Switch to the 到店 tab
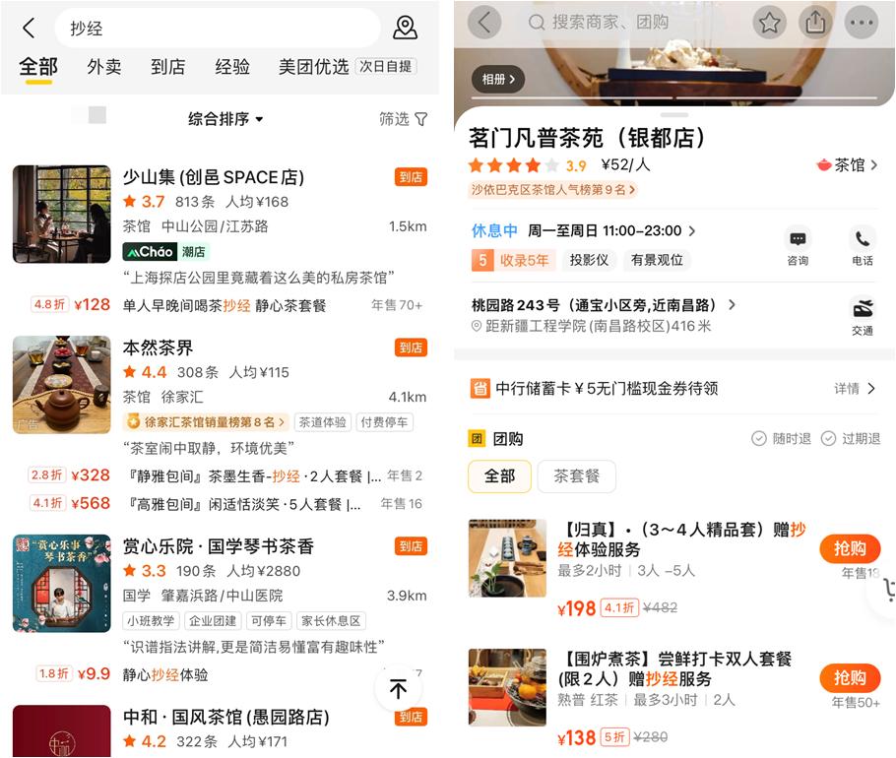The image size is (896, 758). coord(167,67)
